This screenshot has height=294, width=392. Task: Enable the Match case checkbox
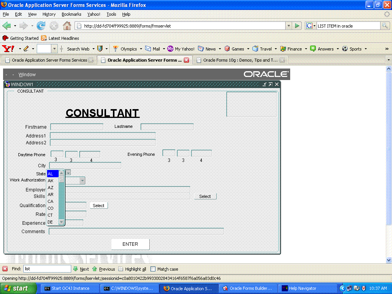coord(153,269)
